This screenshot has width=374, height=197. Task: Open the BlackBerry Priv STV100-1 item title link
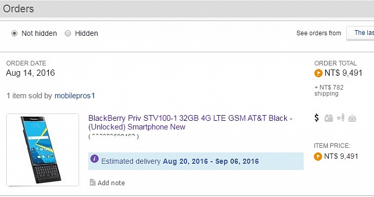point(190,122)
